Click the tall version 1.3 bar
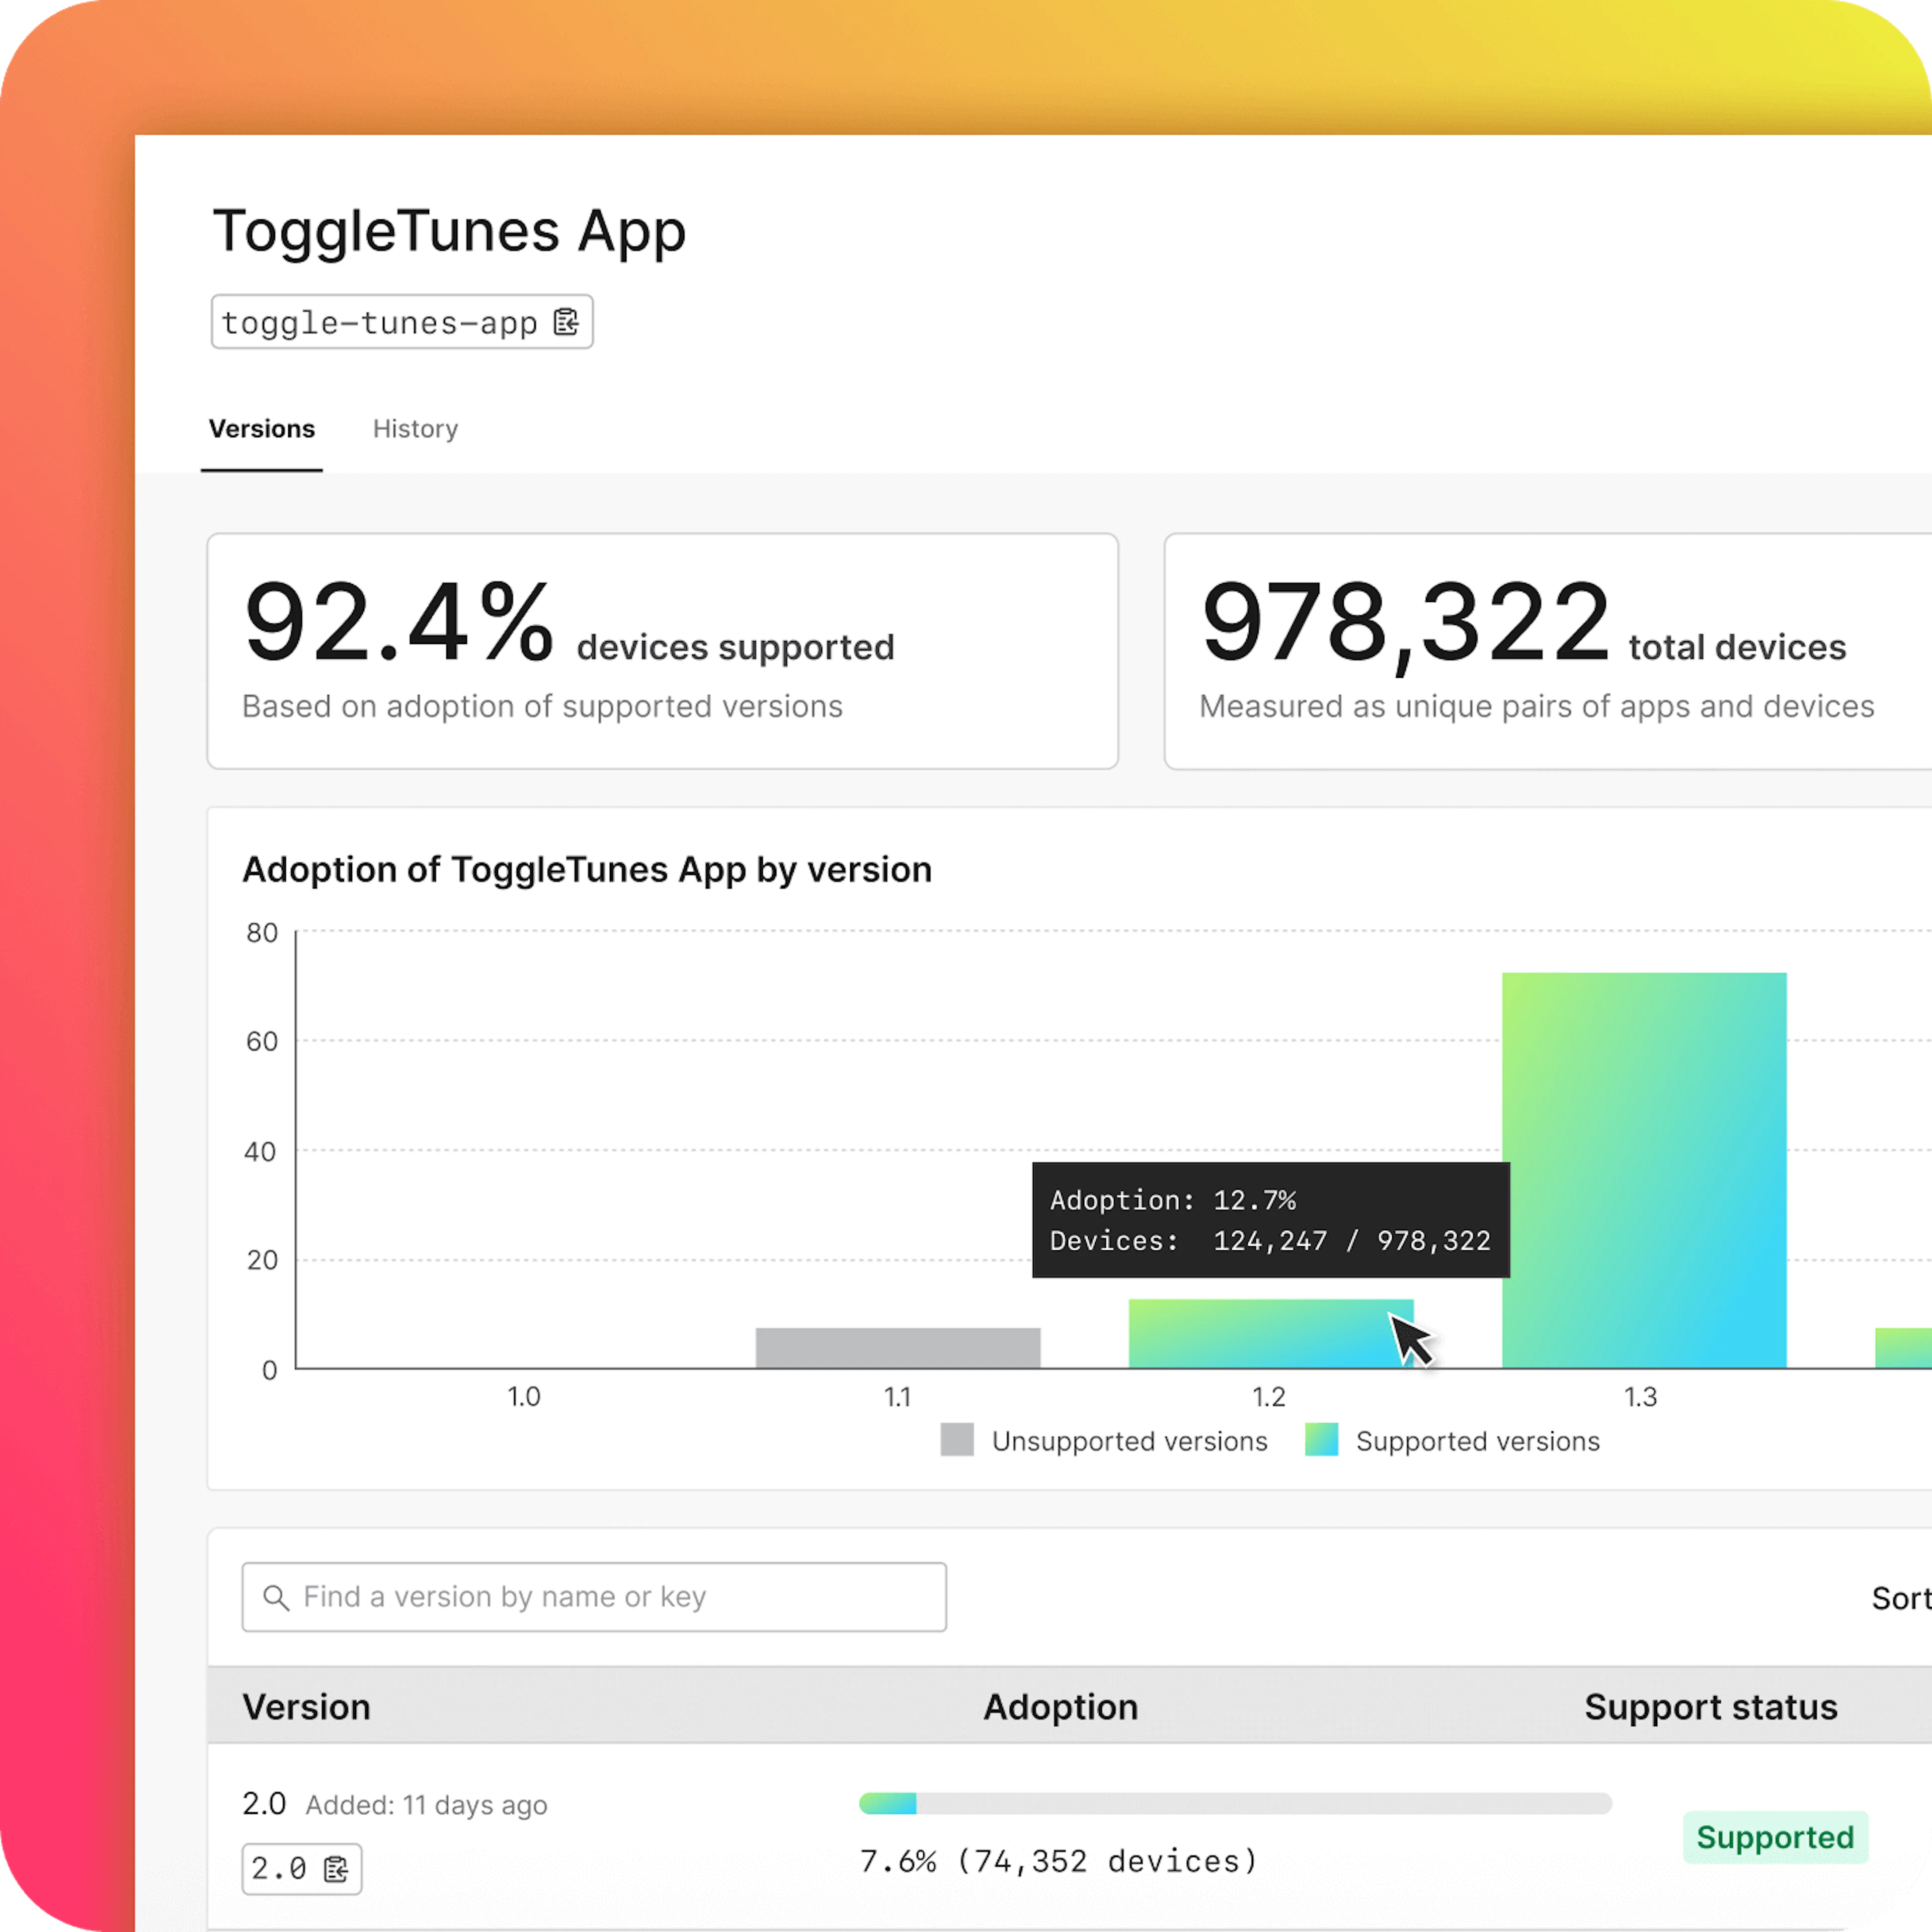The height and width of the screenshot is (1932, 1932). [x=1643, y=1170]
